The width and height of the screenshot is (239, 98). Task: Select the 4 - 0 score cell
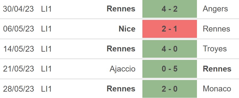point(170,49)
